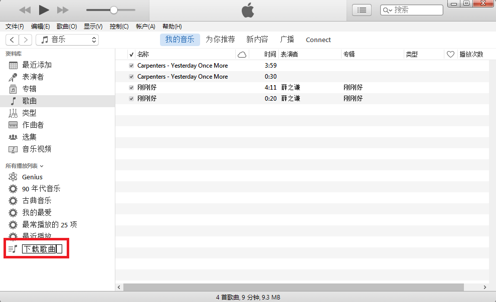Viewport: 496px width, 302px height.
Task: Click the horizontal scrollbar right arrow
Action: (484, 287)
